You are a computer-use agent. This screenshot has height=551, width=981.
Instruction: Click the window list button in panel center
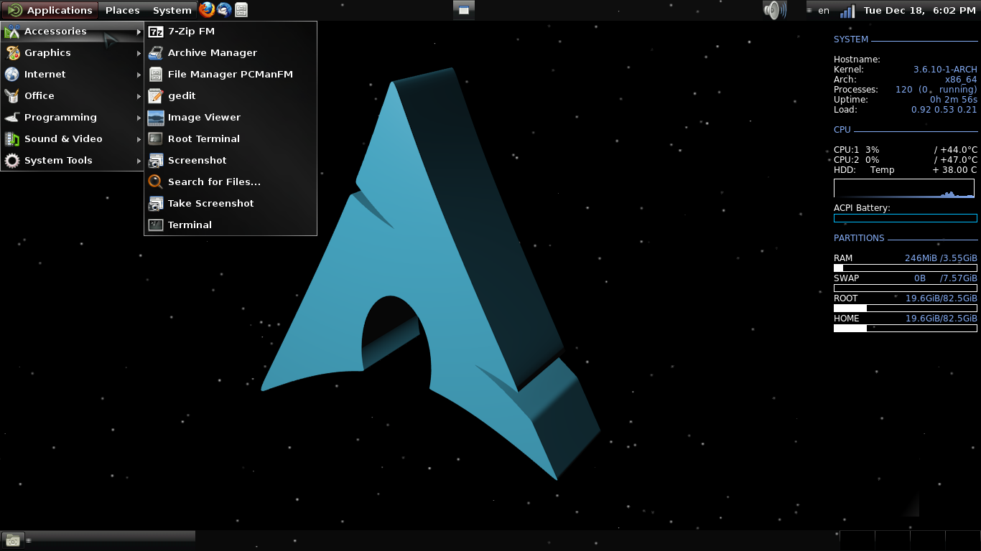[464, 10]
